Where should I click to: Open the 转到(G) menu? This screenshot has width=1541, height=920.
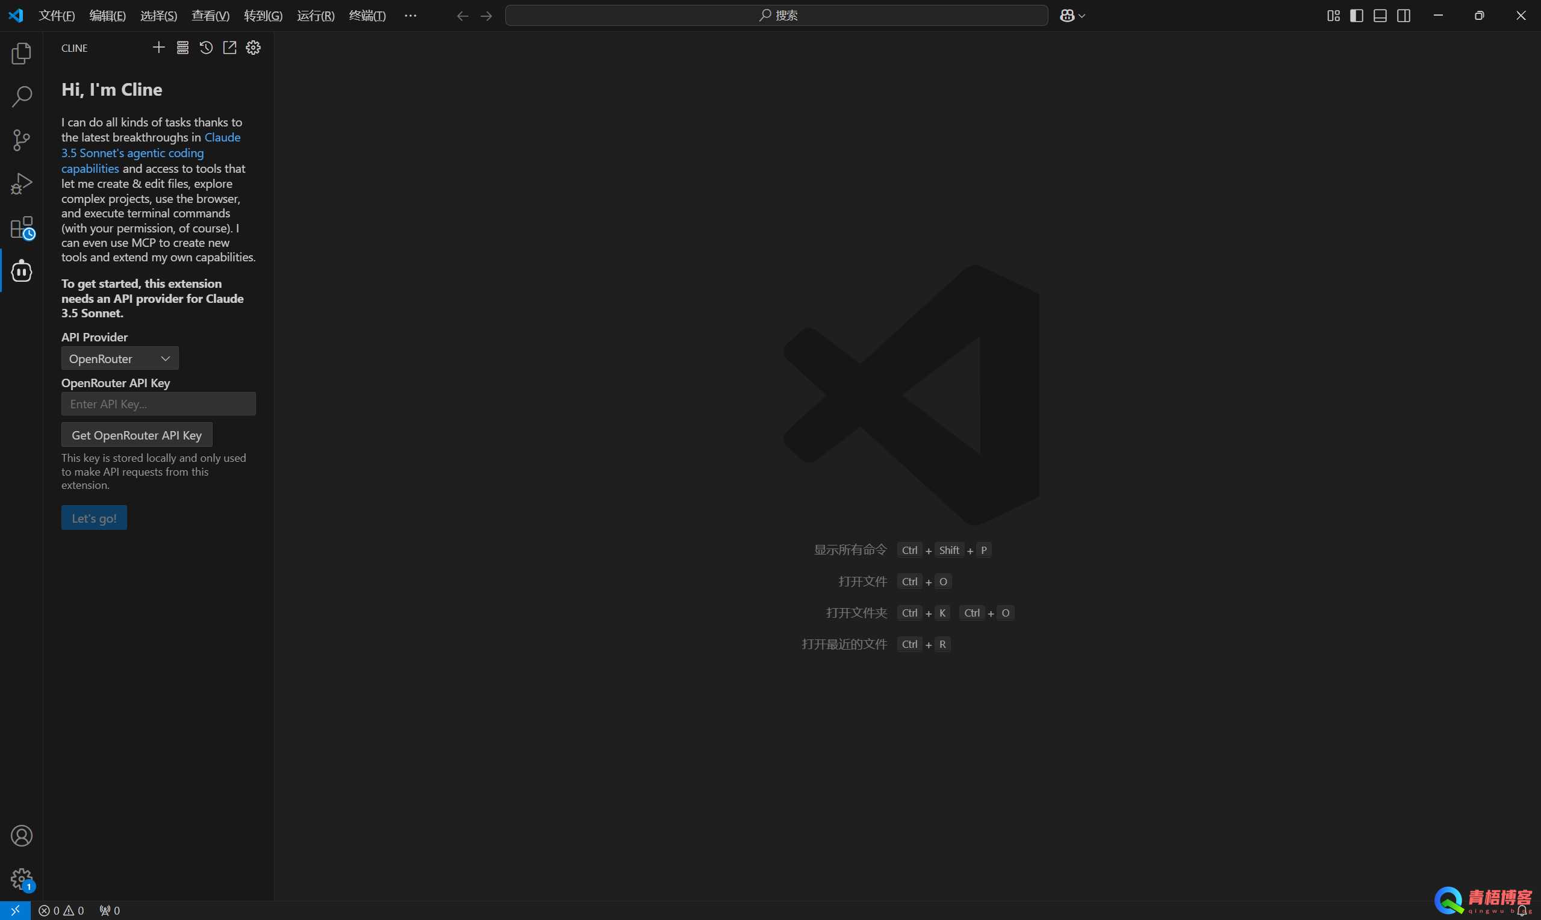point(263,16)
